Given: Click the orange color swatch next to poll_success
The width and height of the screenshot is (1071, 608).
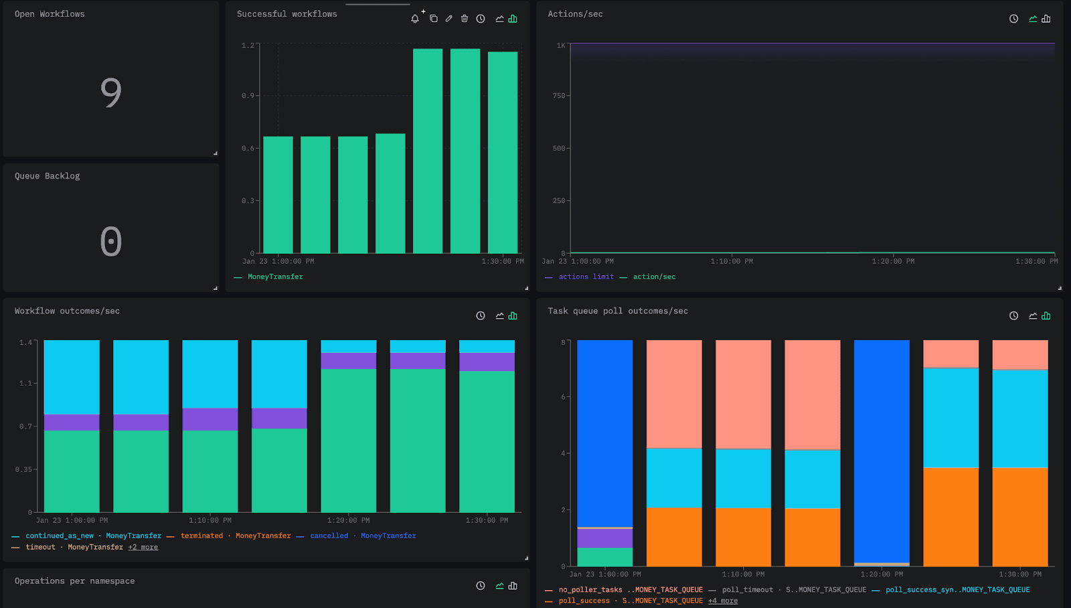Looking at the screenshot, I should point(549,600).
